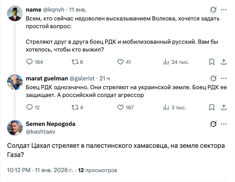
Task: Share marat guelman's reply
Action: click(224, 108)
